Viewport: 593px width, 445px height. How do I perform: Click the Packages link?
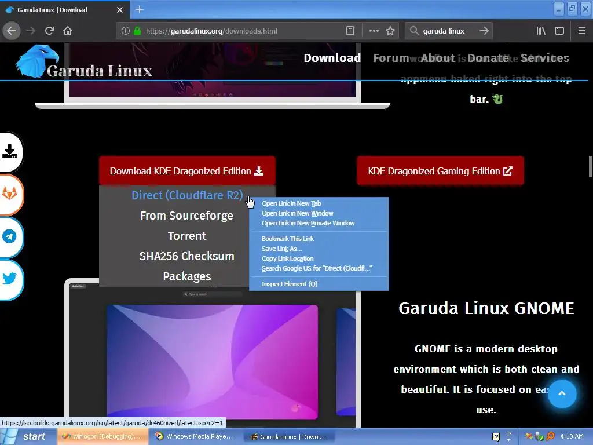coord(187,276)
